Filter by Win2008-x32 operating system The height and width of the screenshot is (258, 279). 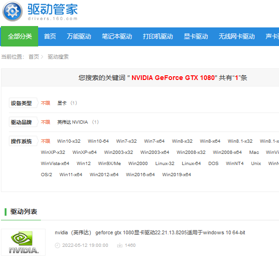point(191,152)
